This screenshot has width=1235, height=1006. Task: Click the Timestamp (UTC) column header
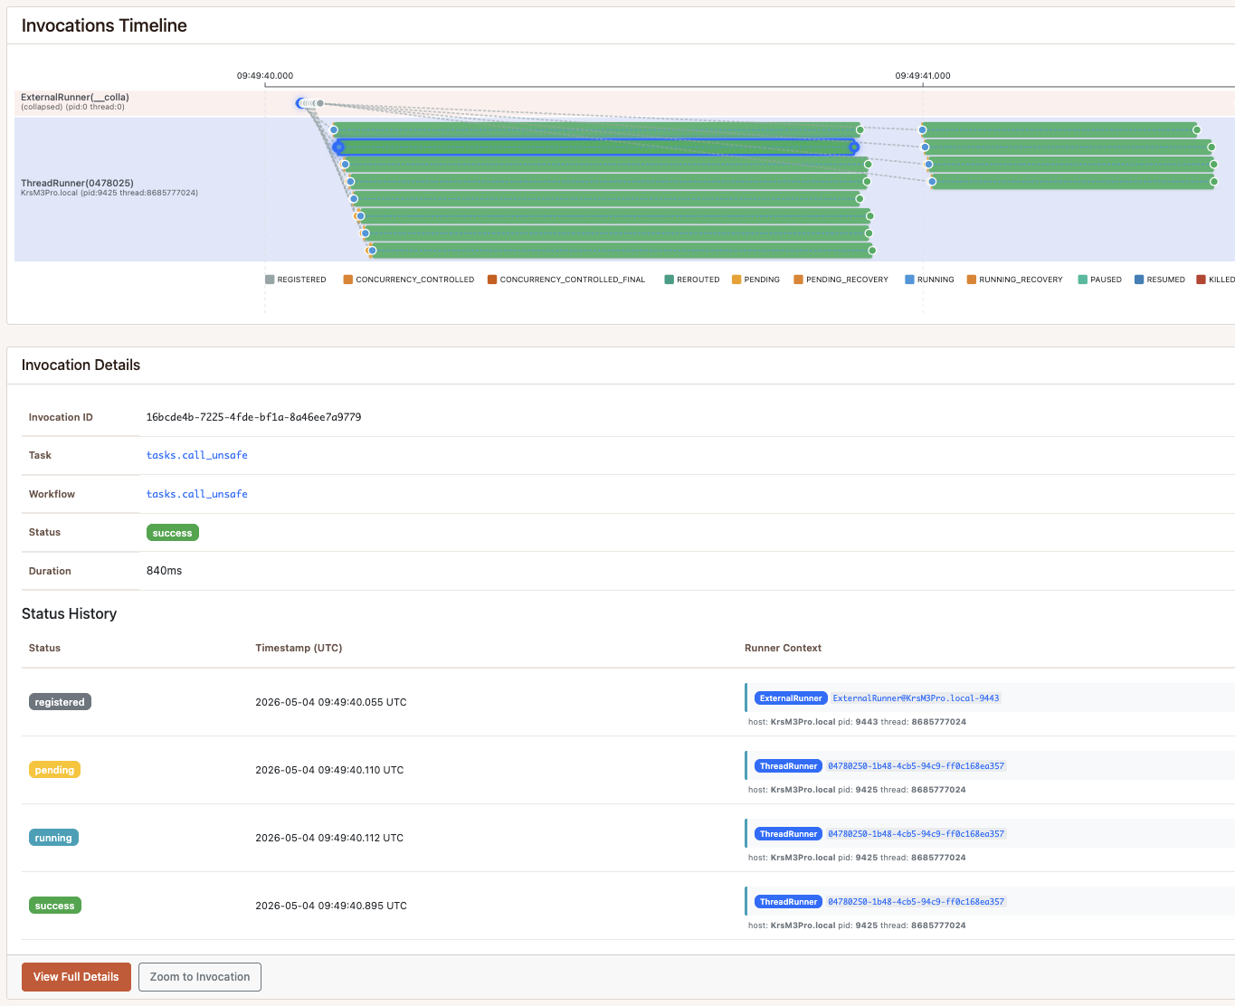[x=299, y=648]
